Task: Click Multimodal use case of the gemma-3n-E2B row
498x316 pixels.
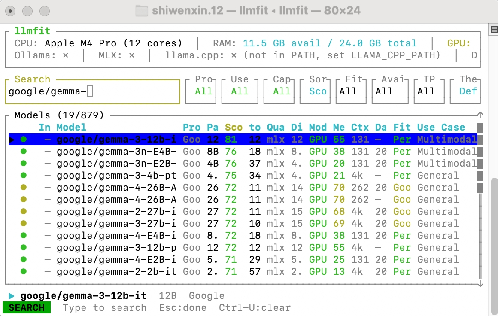Action: tap(447, 164)
